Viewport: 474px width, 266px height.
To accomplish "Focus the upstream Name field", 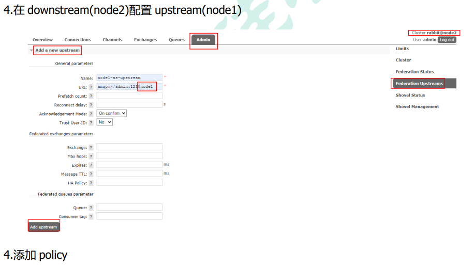I will click(129, 77).
